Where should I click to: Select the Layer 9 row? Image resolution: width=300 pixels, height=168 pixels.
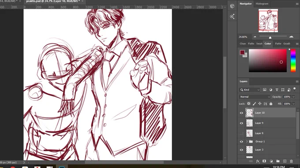(267, 123)
